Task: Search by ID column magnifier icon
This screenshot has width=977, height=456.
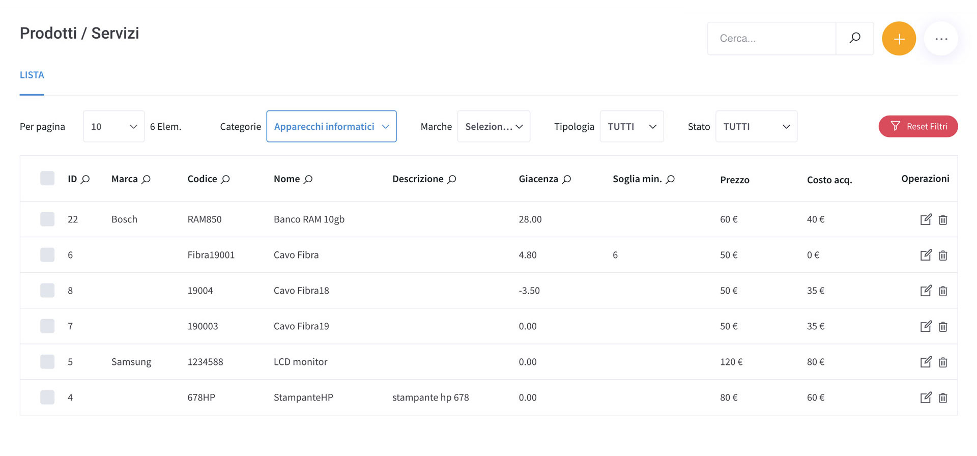Action: click(x=85, y=179)
